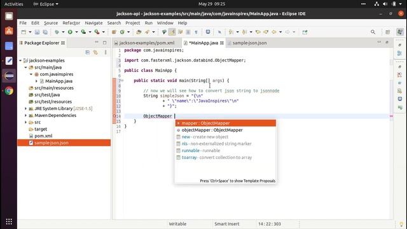Viewport: 407px width, 229px height.
Task: Click the Open Type toolbar icon
Action: 139,32
